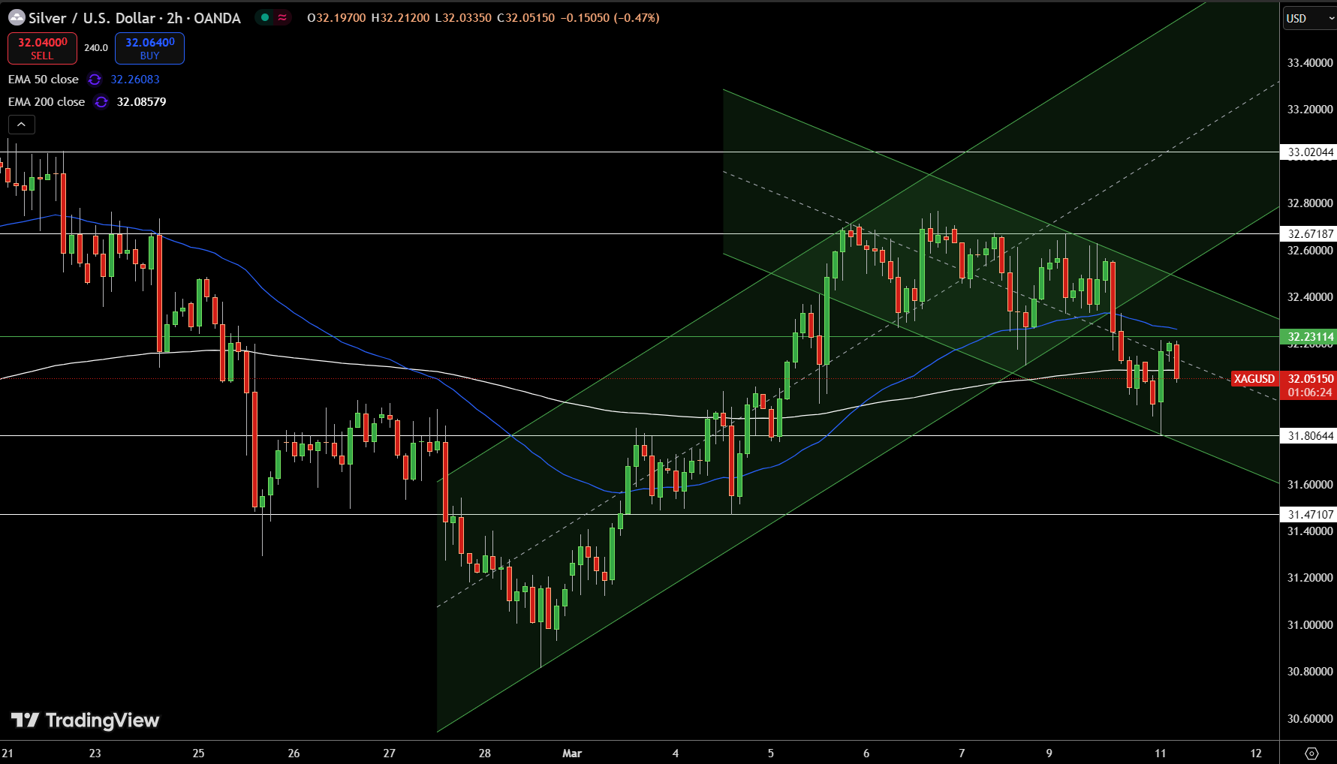Click the date 11 on time axis
This screenshot has height=764, width=1337.
tap(1160, 753)
